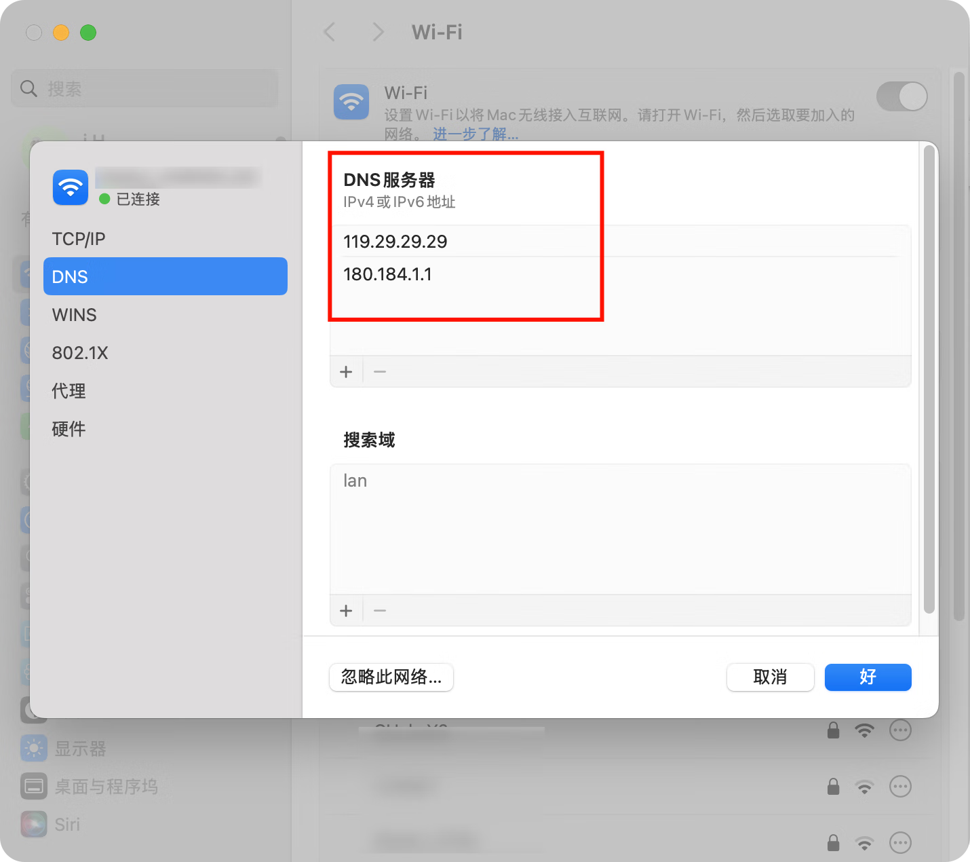Click 忽略此网络 (Forget This Network) button
Viewport: 970px width, 862px height.
pyautogui.click(x=391, y=677)
